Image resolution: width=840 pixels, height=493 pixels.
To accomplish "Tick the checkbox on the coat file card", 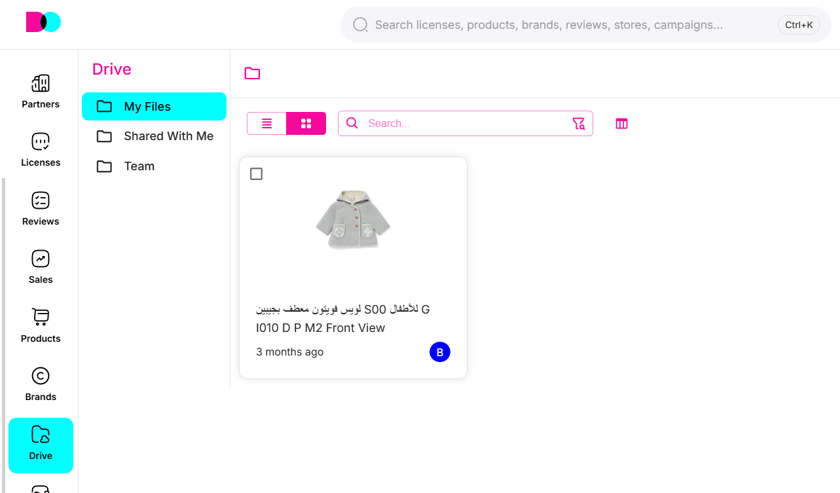I will (257, 173).
